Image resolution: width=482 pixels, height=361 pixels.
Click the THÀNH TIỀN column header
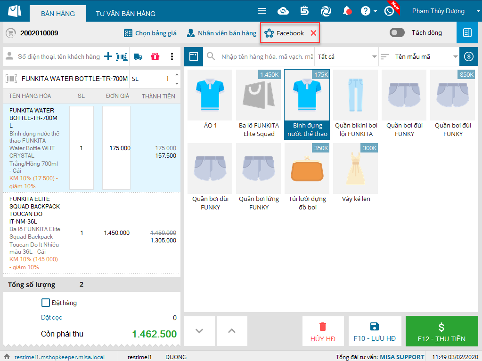click(158, 96)
